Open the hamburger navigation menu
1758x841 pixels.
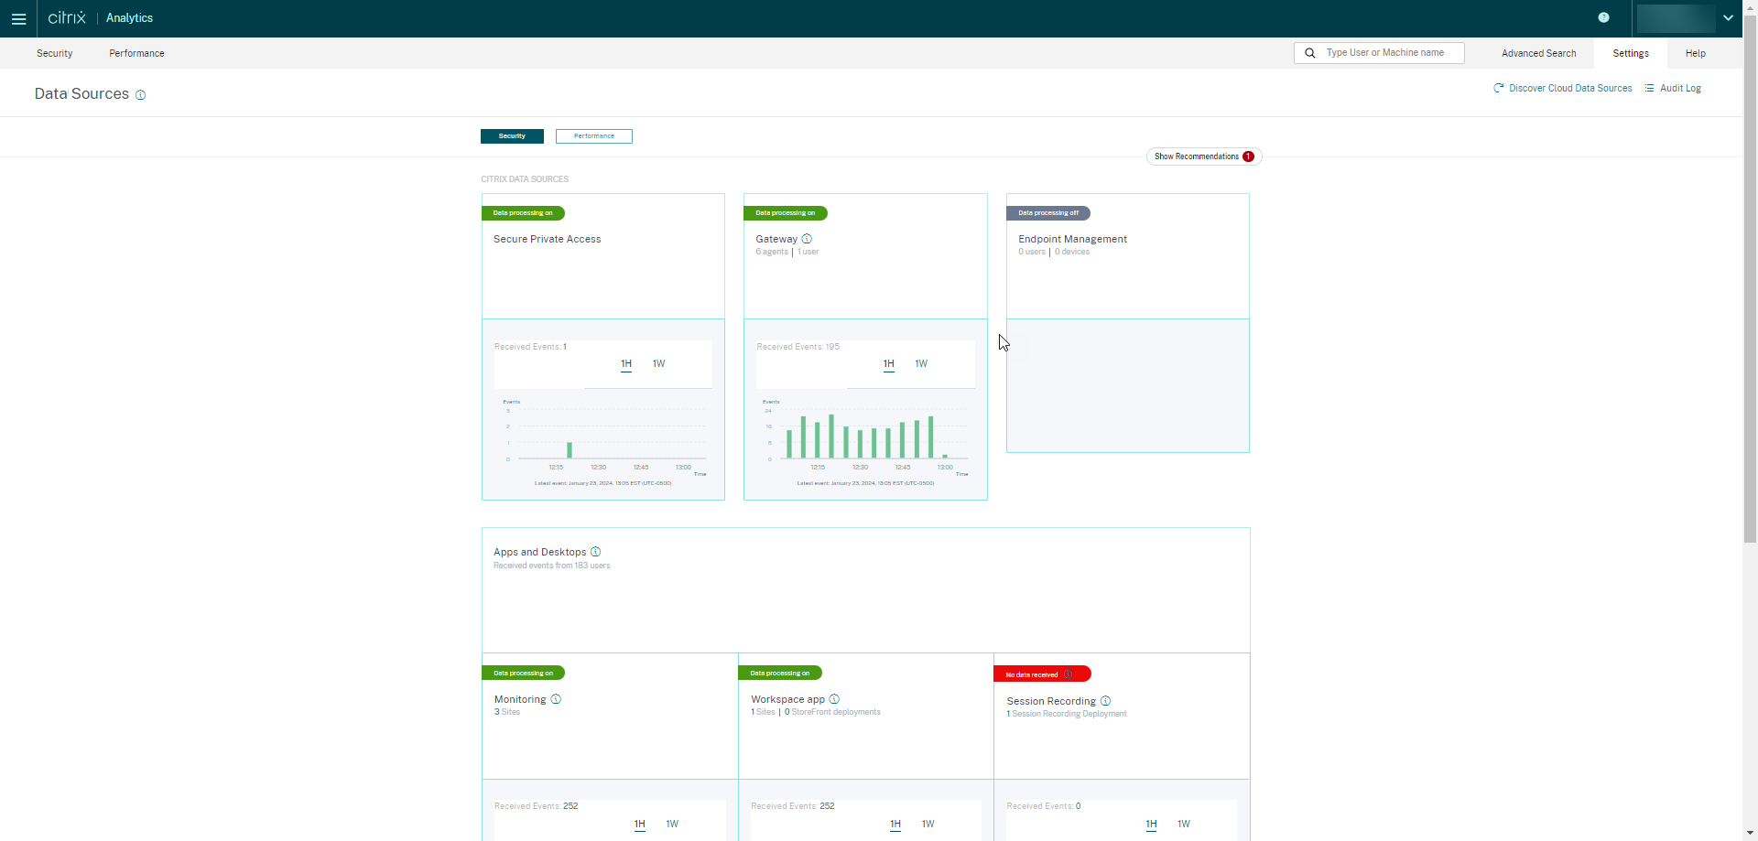point(18,18)
